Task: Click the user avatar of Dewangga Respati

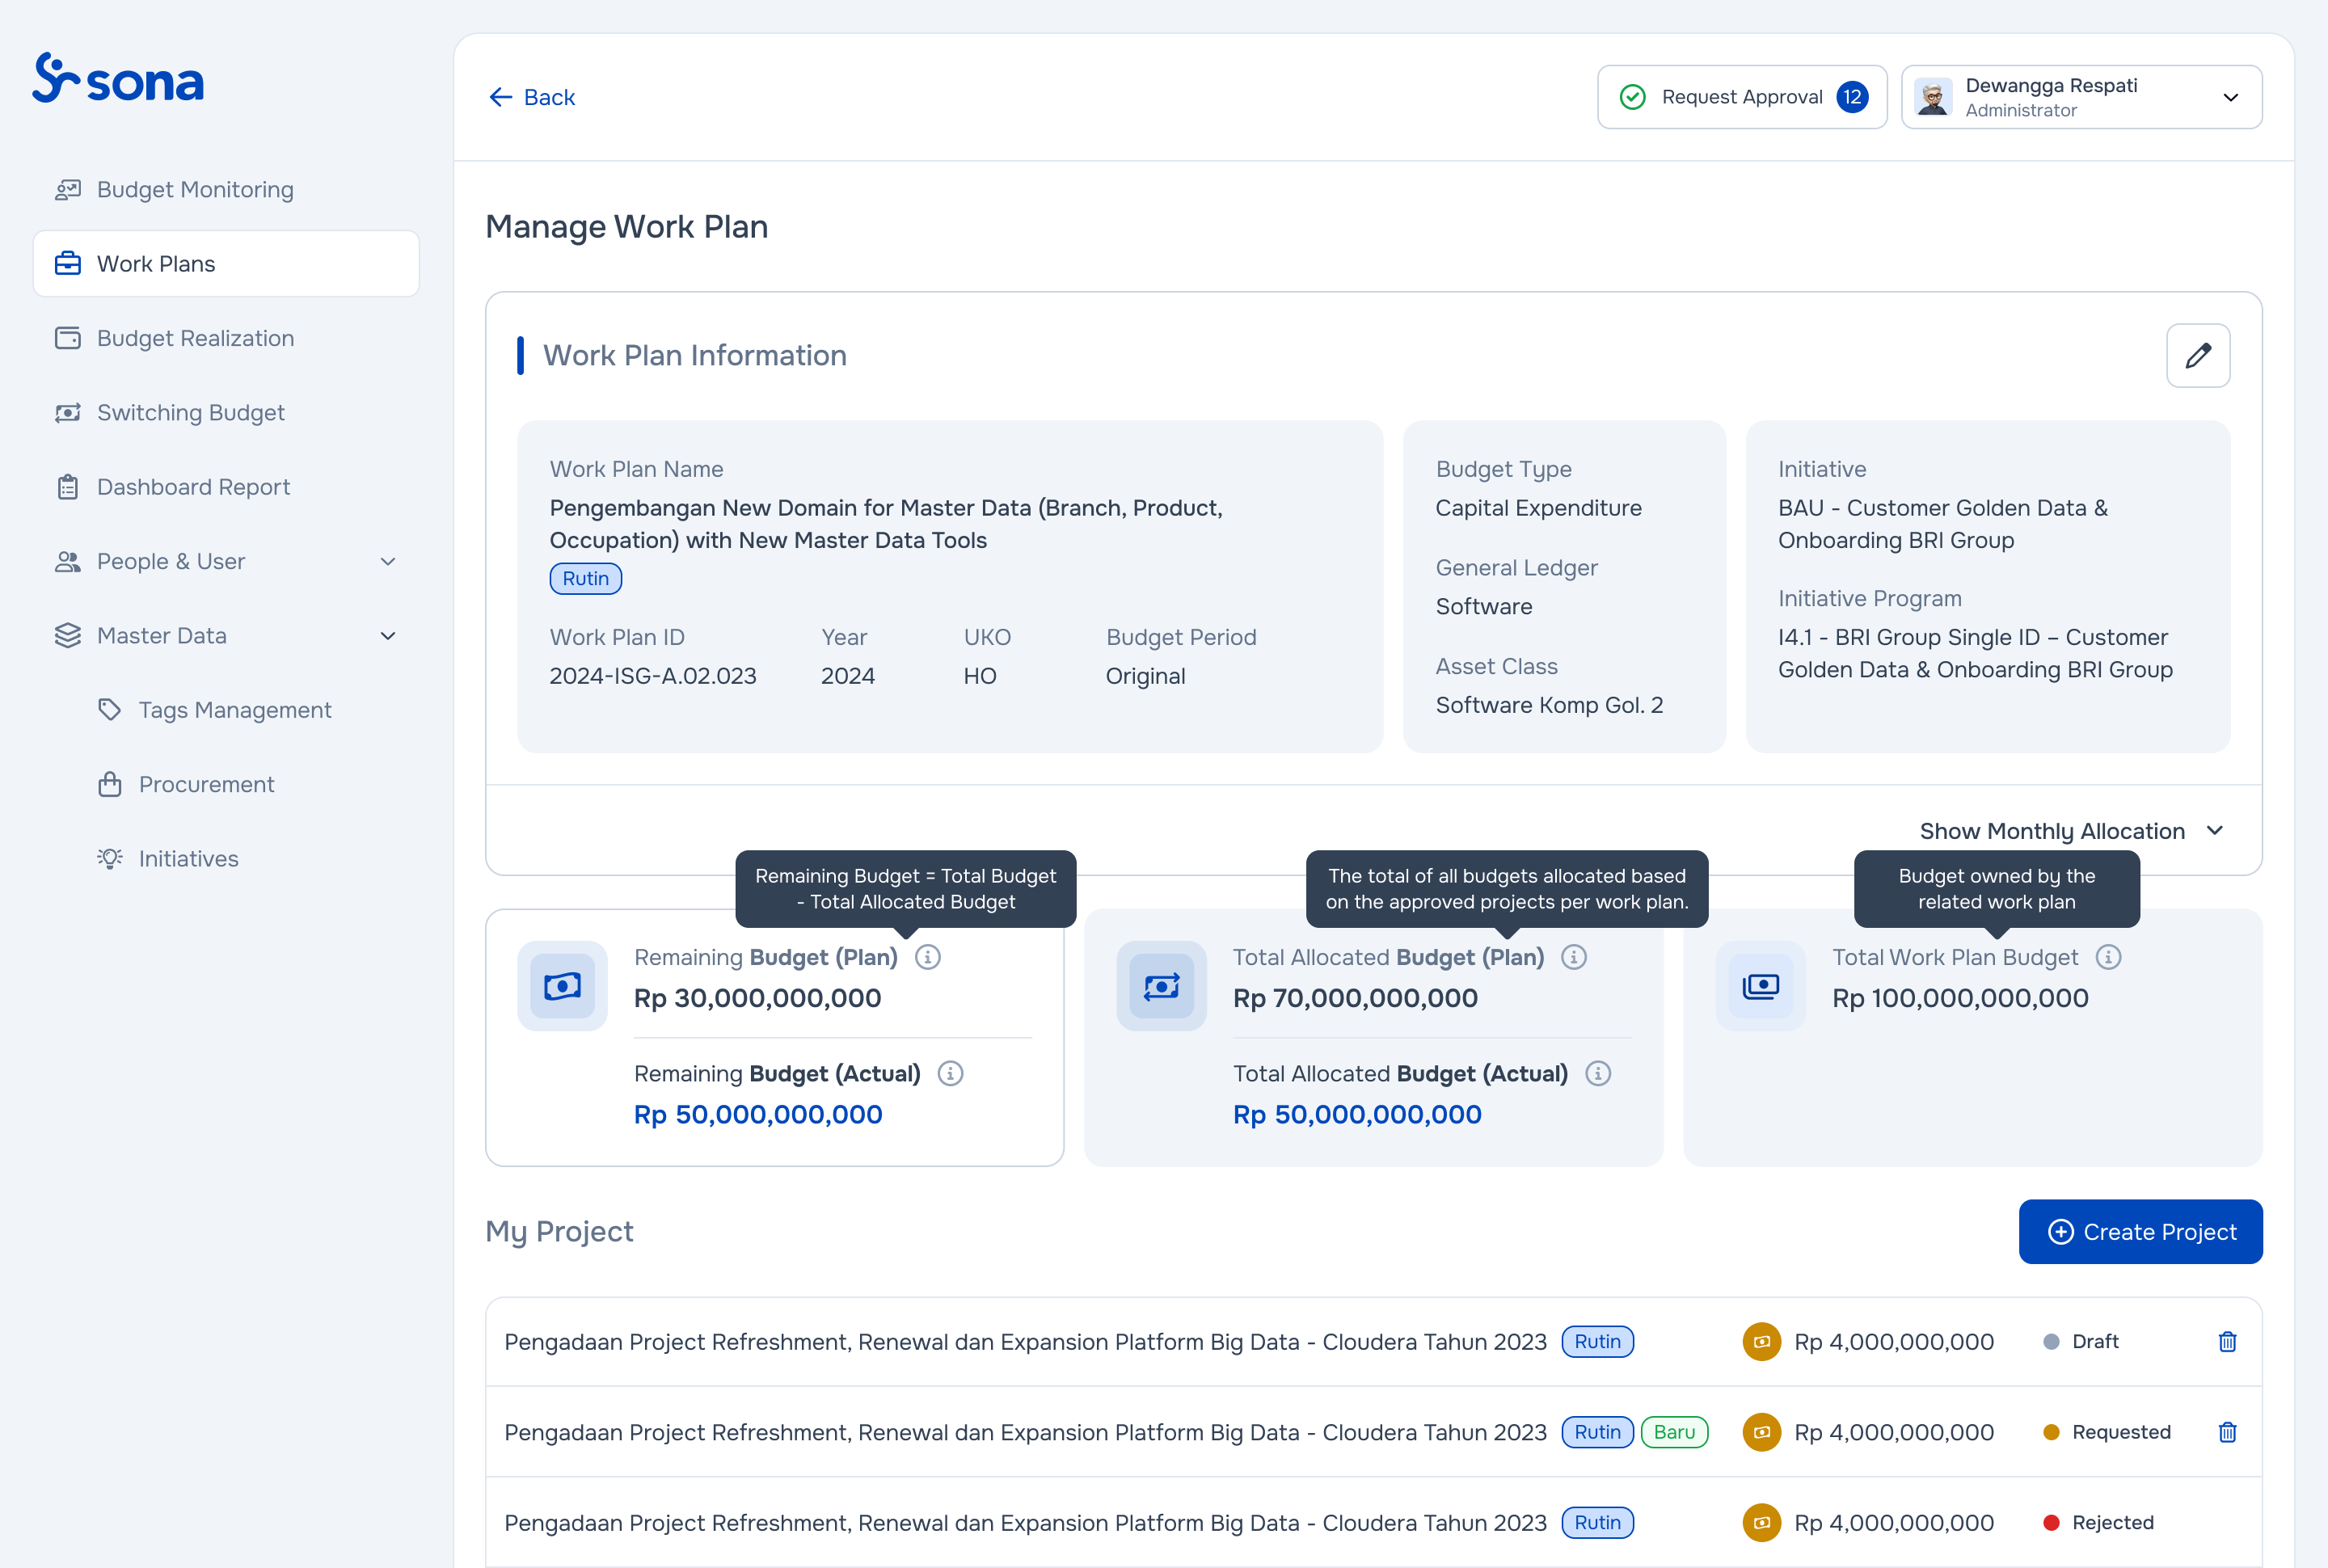Action: 1933,97
